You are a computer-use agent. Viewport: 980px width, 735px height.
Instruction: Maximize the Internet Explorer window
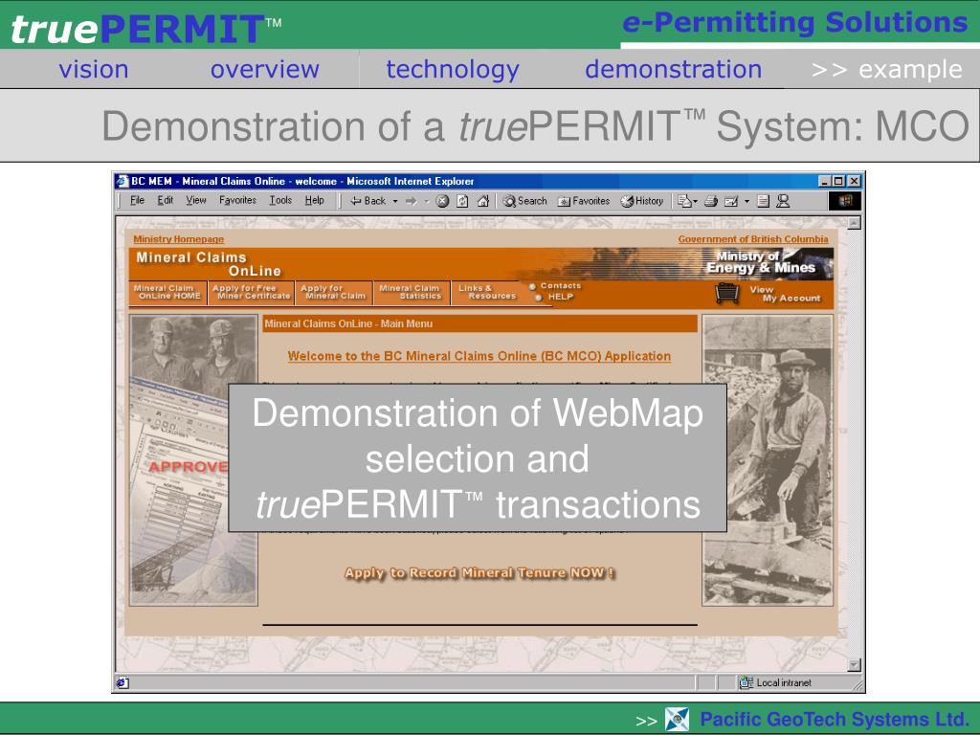coord(838,181)
